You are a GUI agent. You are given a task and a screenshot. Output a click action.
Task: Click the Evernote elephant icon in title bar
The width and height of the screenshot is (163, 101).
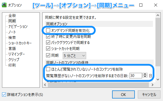coord(4,5)
